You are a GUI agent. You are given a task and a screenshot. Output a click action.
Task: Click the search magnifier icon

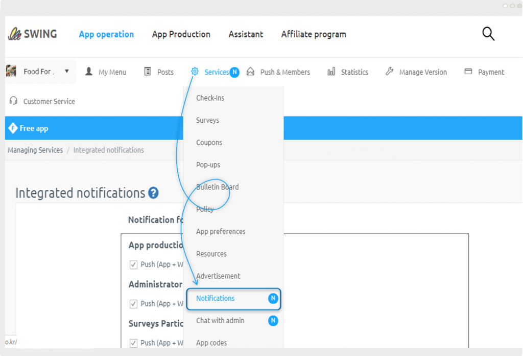(488, 34)
